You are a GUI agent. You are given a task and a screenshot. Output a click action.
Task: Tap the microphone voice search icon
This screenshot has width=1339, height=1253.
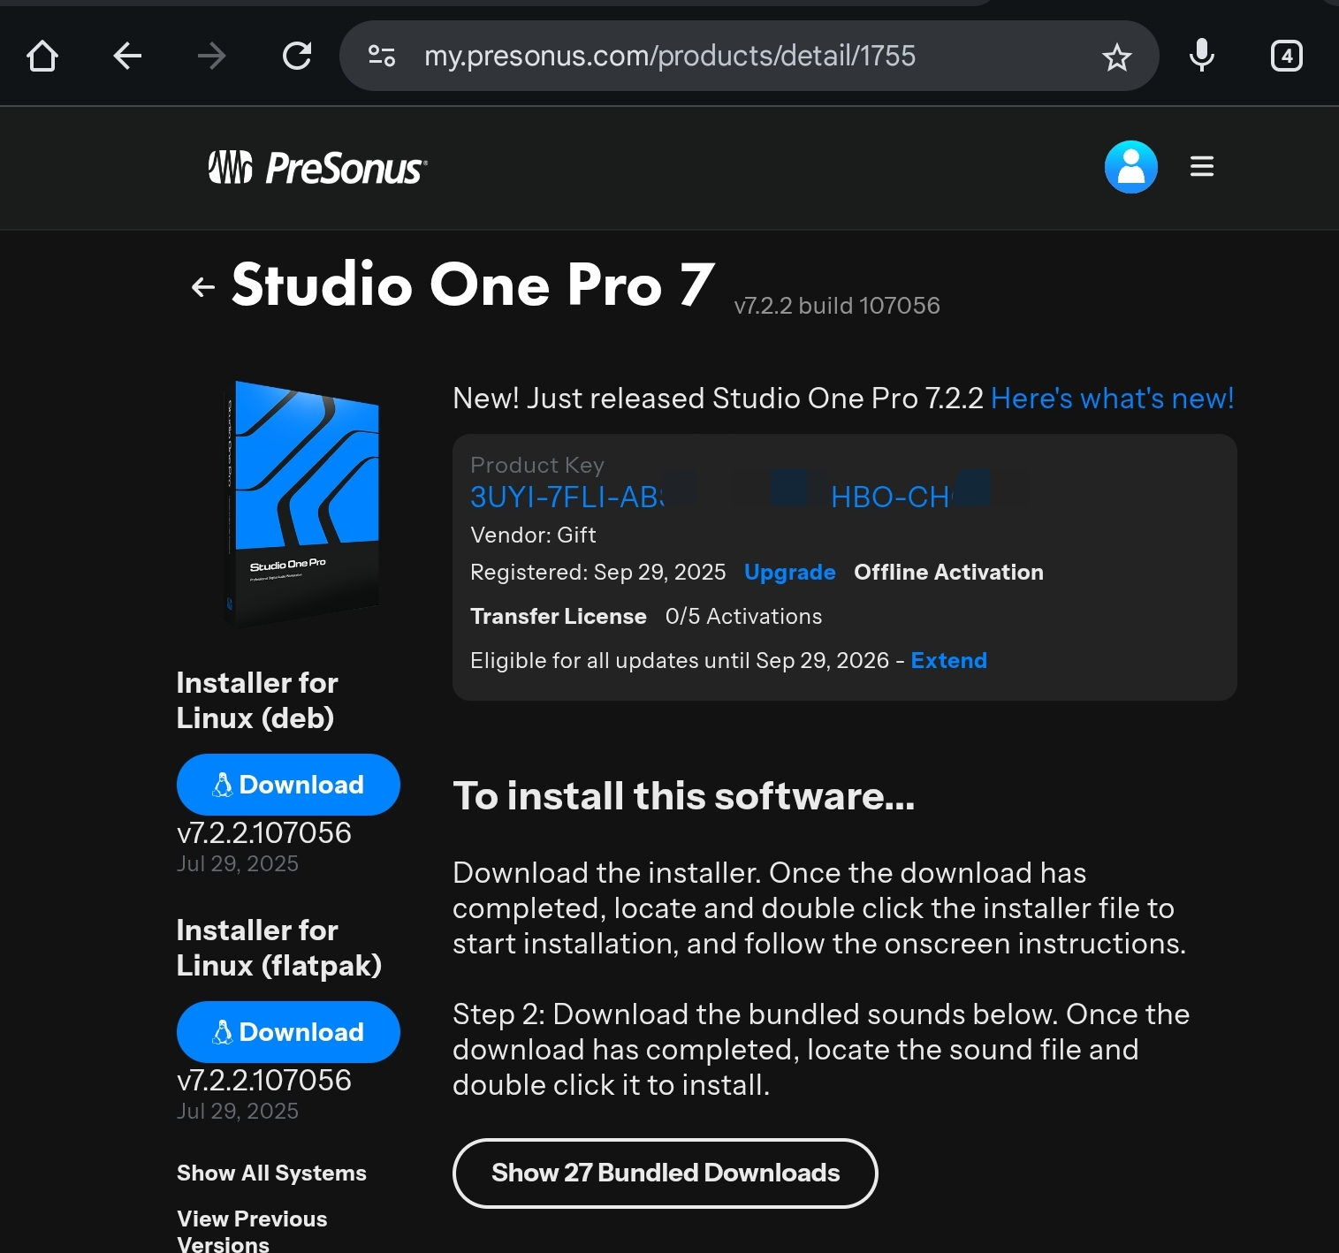(1201, 56)
